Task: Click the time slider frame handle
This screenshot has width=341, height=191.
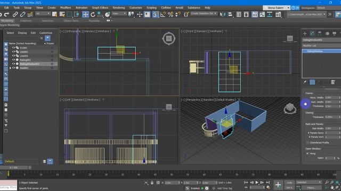Action: [x=14, y=168]
